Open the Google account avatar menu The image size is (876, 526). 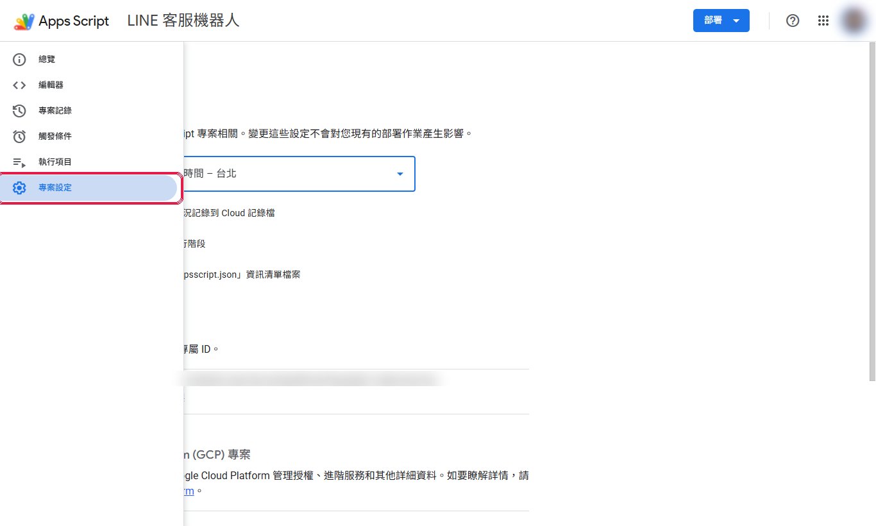click(854, 21)
